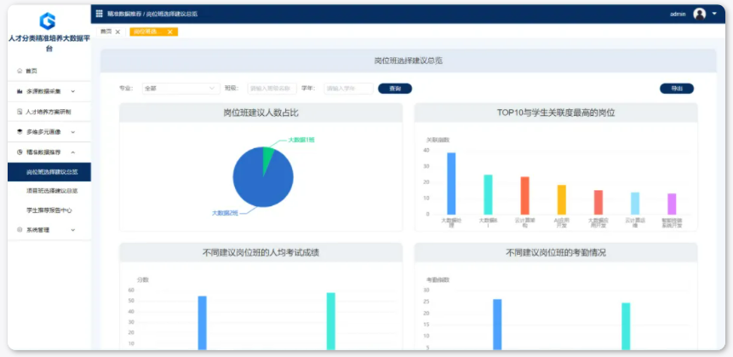The width and height of the screenshot is (733, 357).
Task: Click the 人才培养方案研制 document icon
Action: 20,112
